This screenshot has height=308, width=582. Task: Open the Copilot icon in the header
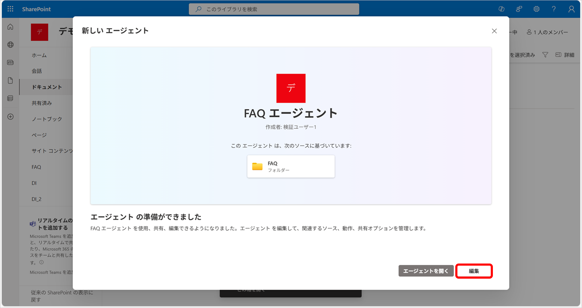(x=501, y=9)
